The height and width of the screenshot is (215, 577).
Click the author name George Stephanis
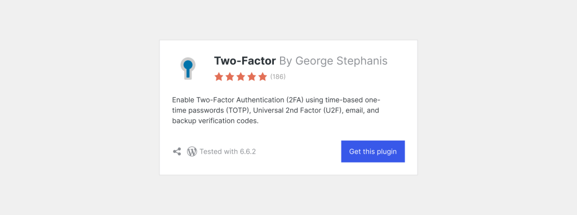click(341, 61)
